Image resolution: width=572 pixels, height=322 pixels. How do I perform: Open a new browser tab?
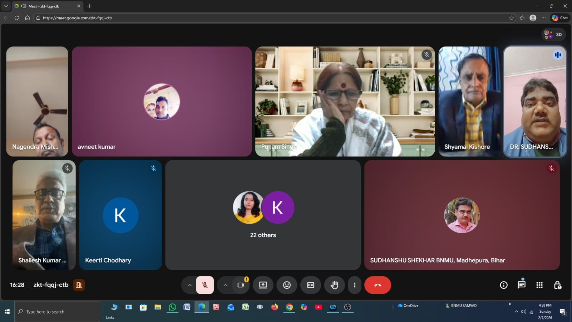(89, 6)
